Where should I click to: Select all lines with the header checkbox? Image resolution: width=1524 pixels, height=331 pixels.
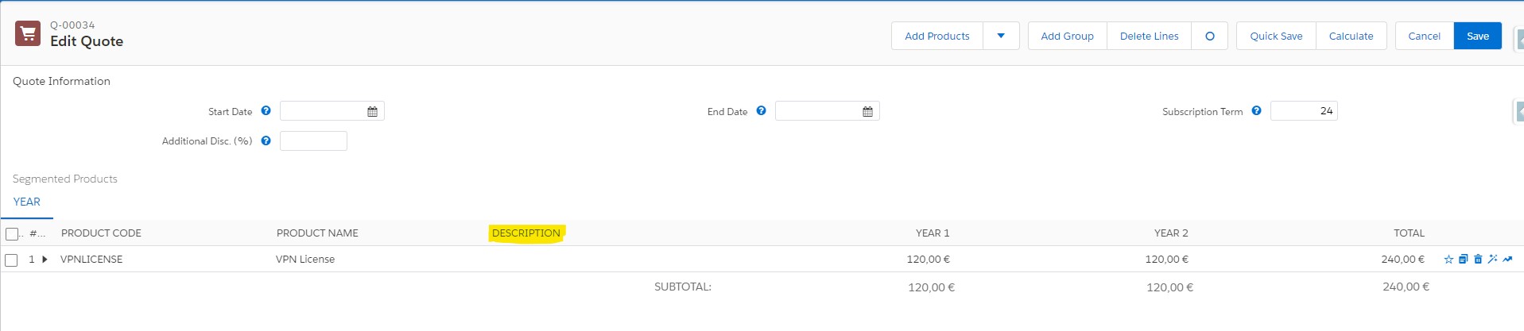pos(12,233)
